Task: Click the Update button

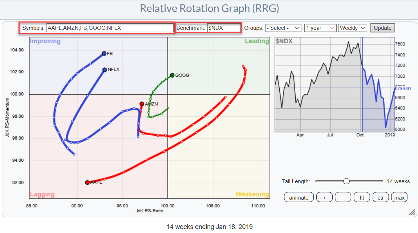Action: click(382, 28)
